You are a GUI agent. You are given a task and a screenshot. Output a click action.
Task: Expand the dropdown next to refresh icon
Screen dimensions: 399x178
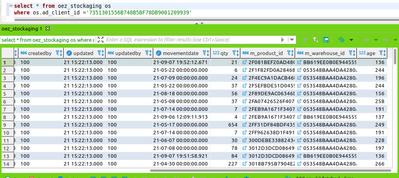(x=351, y=40)
